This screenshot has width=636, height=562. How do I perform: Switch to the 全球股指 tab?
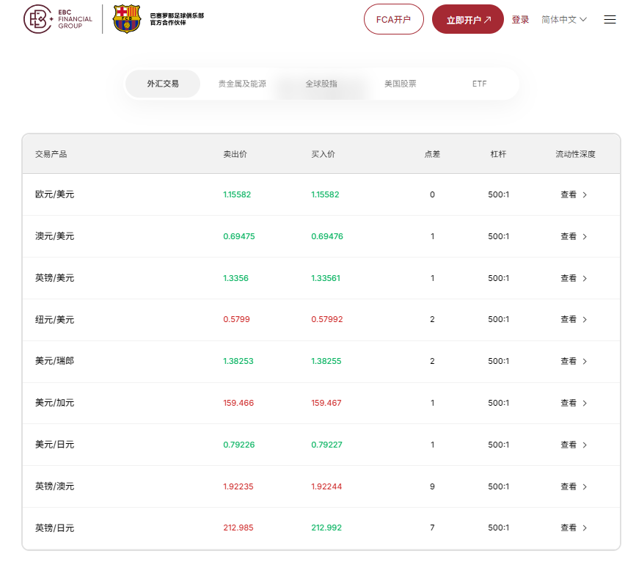321,84
